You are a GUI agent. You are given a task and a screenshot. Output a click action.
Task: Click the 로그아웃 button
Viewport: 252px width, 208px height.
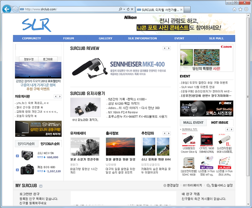(48, 59)
